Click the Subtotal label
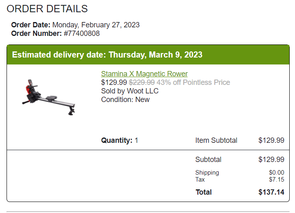This screenshot has width=295, height=213. click(208, 160)
